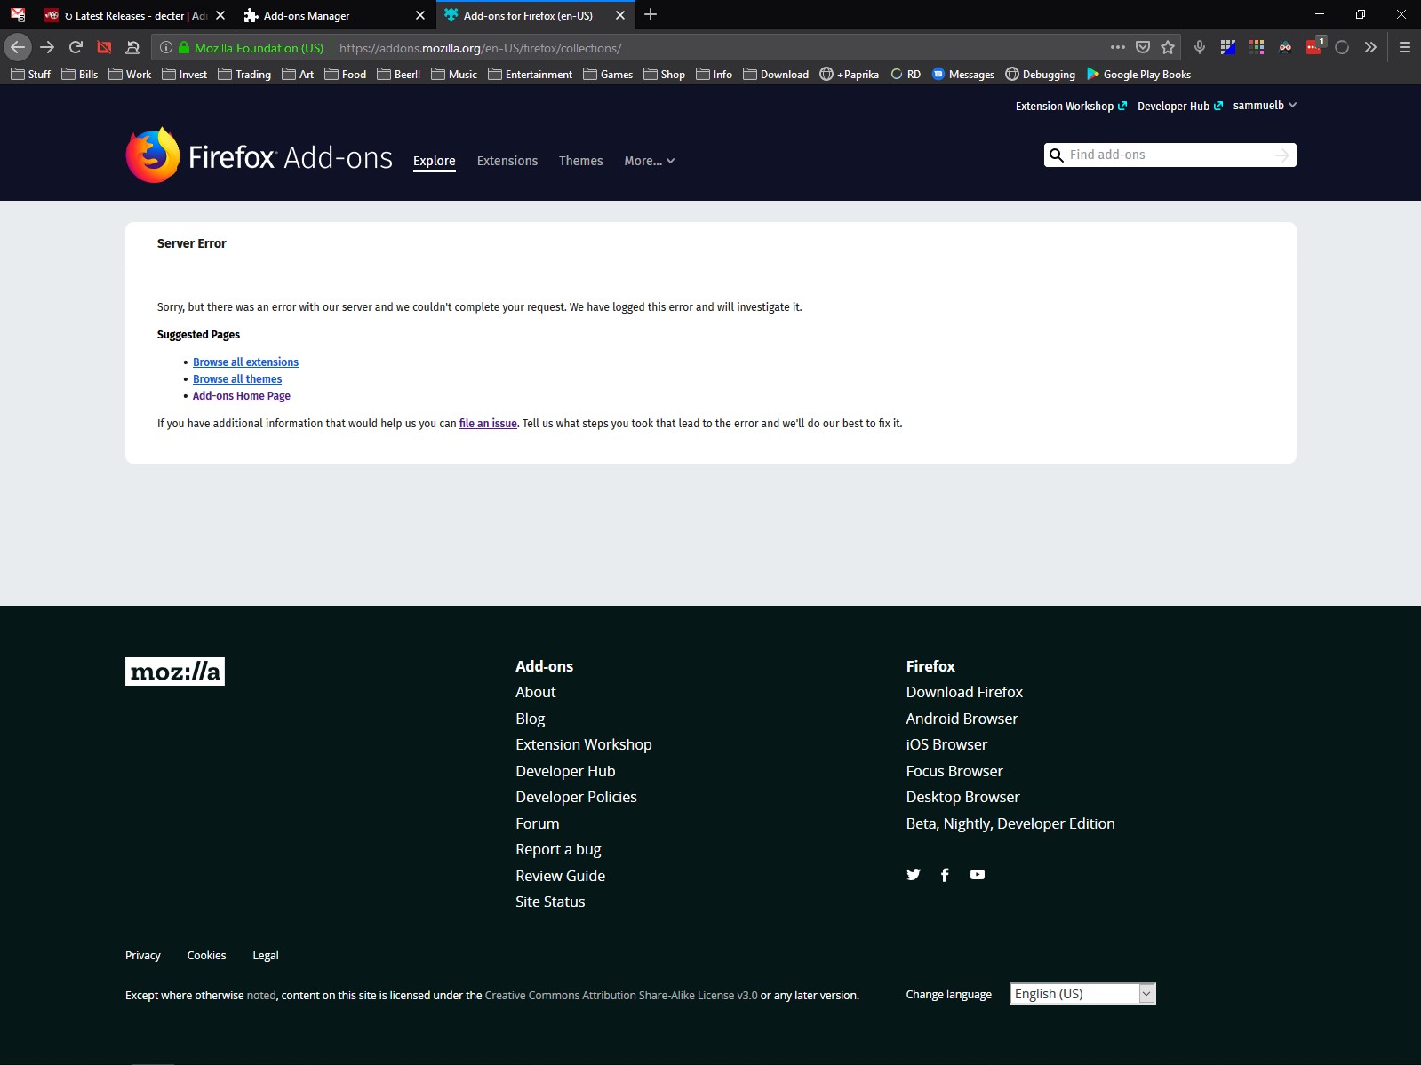The height and width of the screenshot is (1065, 1421).
Task: Open the Trading bookmarks folder
Action: point(244,74)
